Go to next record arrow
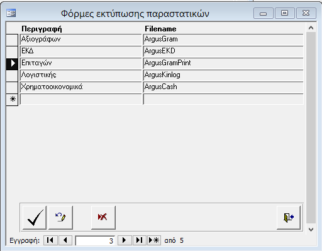This screenshot has width=322, height=251. pos(125,240)
